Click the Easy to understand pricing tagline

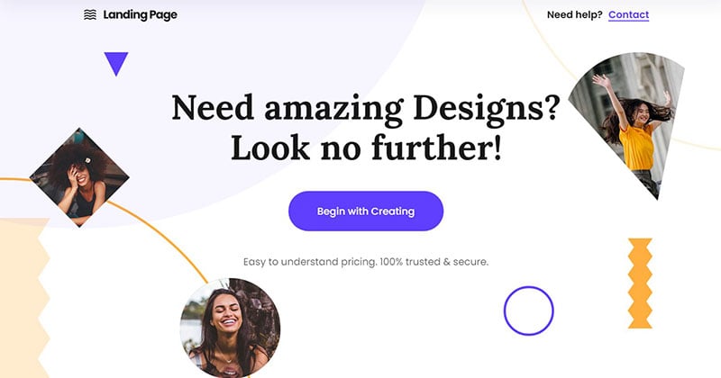click(366, 262)
